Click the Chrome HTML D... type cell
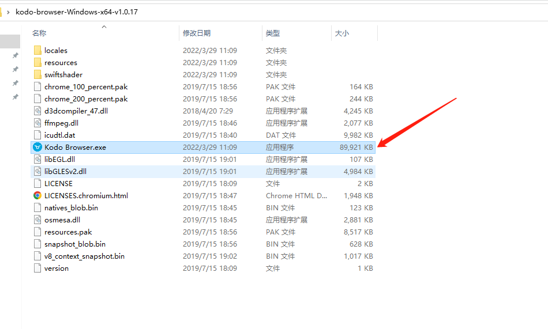This screenshot has width=548, height=329. pyautogui.click(x=296, y=195)
